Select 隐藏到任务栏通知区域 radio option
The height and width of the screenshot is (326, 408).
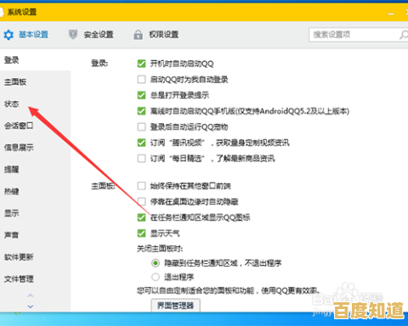click(x=156, y=263)
